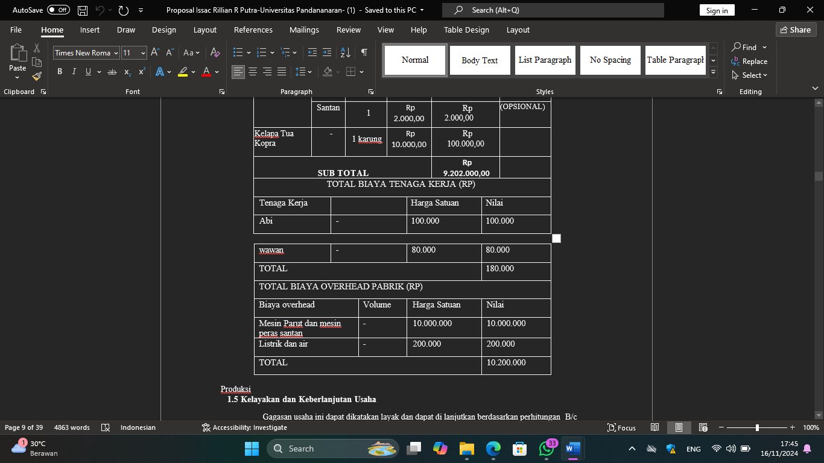Image resolution: width=824 pixels, height=463 pixels.
Task: Open WhatsApp from the taskbar
Action: pyautogui.click(x=545, y=449)
